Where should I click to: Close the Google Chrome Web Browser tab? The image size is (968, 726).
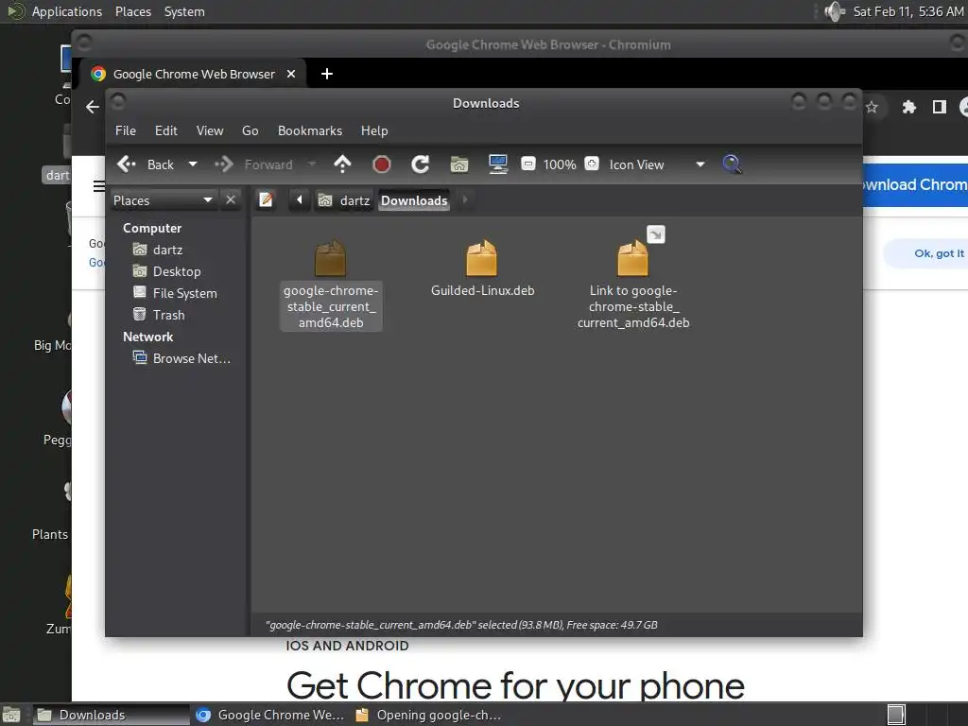click(291, 74)
